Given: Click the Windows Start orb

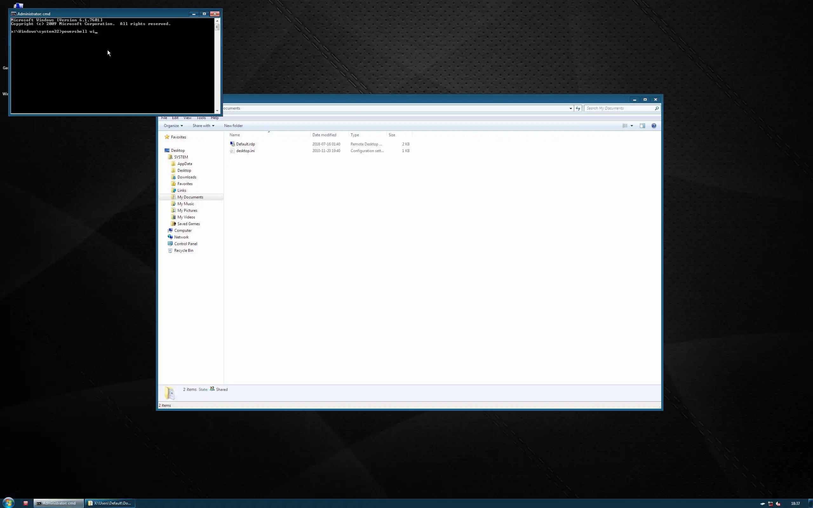Looking at the screenshot, I should pyautogui.click(x=8, y=503).
